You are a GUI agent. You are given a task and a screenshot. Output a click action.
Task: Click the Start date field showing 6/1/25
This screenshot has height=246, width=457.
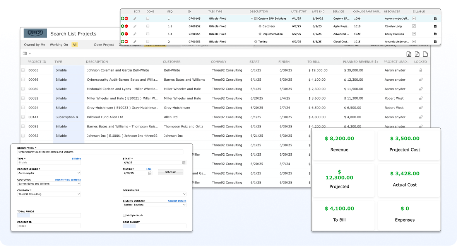[154, 163]
